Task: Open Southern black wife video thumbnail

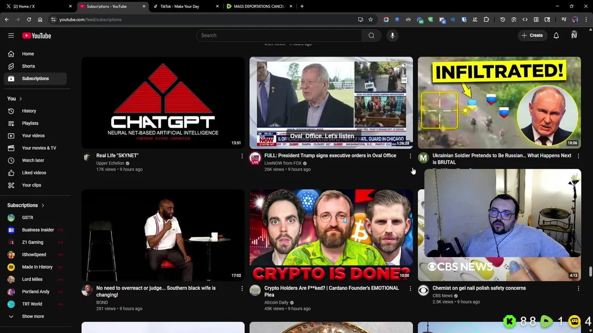Action: pyautogui.click(x=163, y=235)
